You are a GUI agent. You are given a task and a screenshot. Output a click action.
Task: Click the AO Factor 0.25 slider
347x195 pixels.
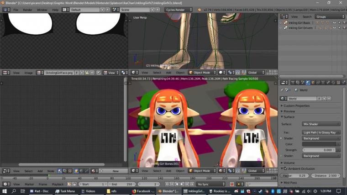295,175
